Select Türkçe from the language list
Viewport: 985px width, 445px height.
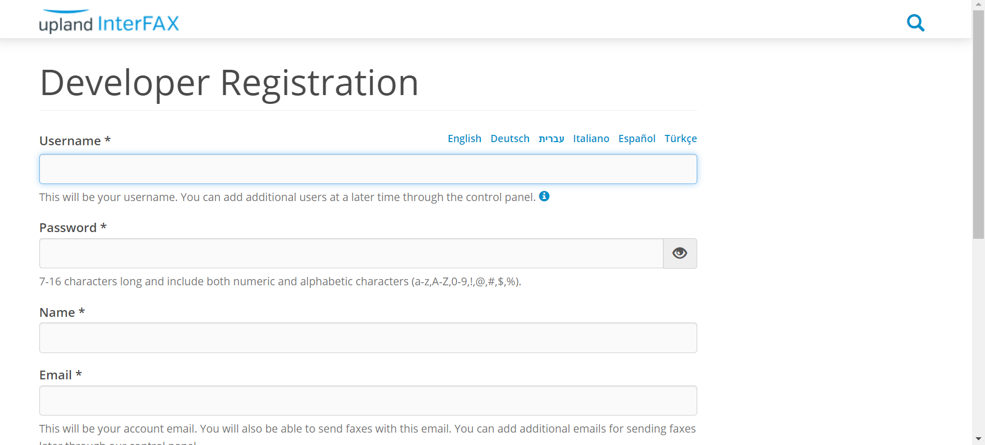click(681, 139)
